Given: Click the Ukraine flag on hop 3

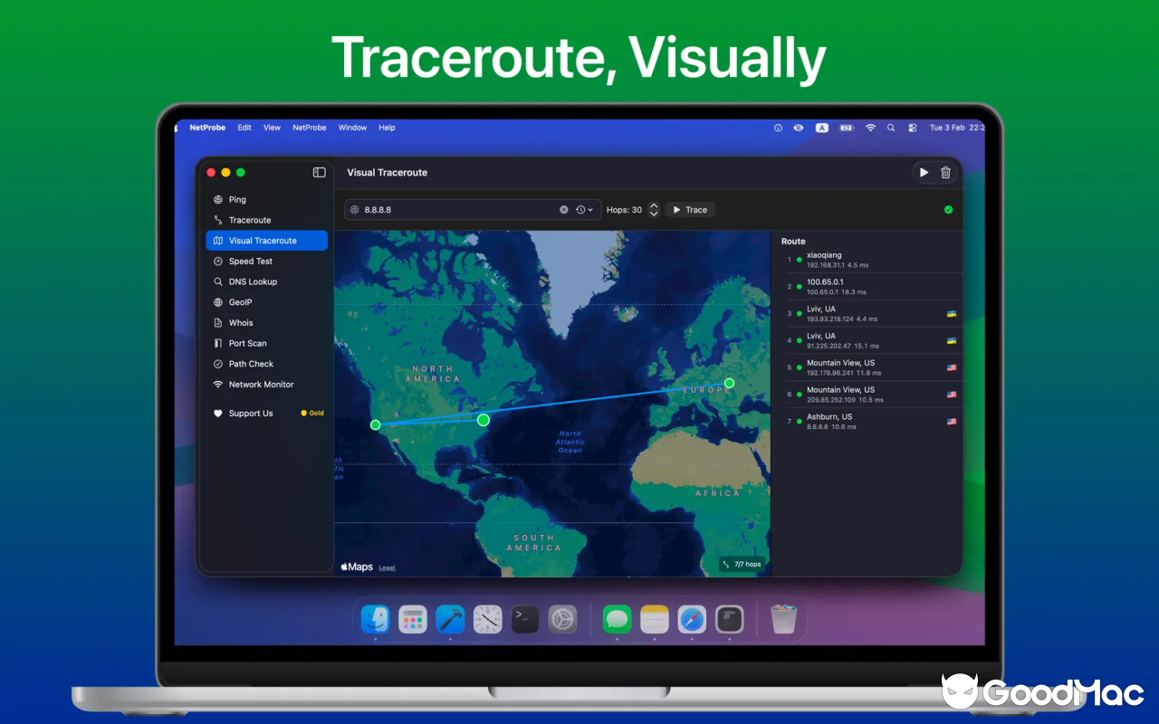Looking at the screenshot, I should tap(952, 314).
